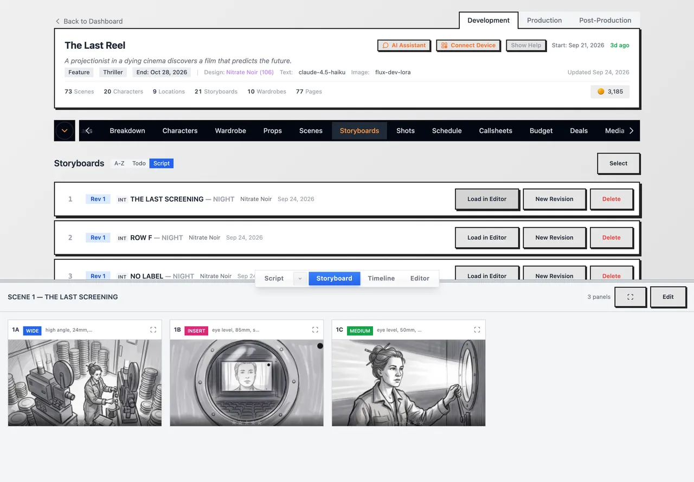This screenshot has height=482, width=694.
Task: Open the Nitrate Noir (106) design link
Action: pos(250,72)
